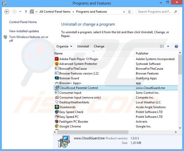The image size is (184, 151).
Task: Select the Browser+ Apps+ icon
Action: click(x=57, y=83)
